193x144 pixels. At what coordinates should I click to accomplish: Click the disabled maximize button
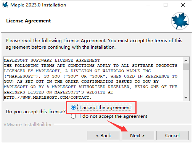(x=166, y=5)
